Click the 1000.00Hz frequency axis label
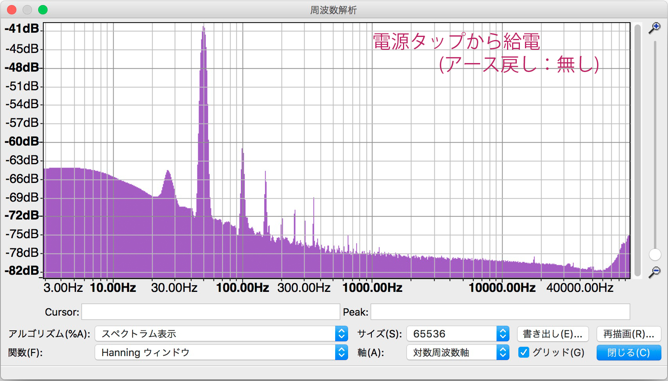Image resolution: width=668 pixels, height=381 pixels. pyautogui.click(x=372, y=288)
